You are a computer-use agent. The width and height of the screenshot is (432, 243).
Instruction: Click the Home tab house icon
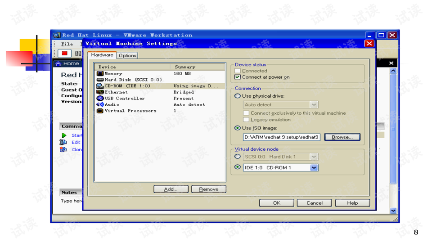[x=58, y=63]
